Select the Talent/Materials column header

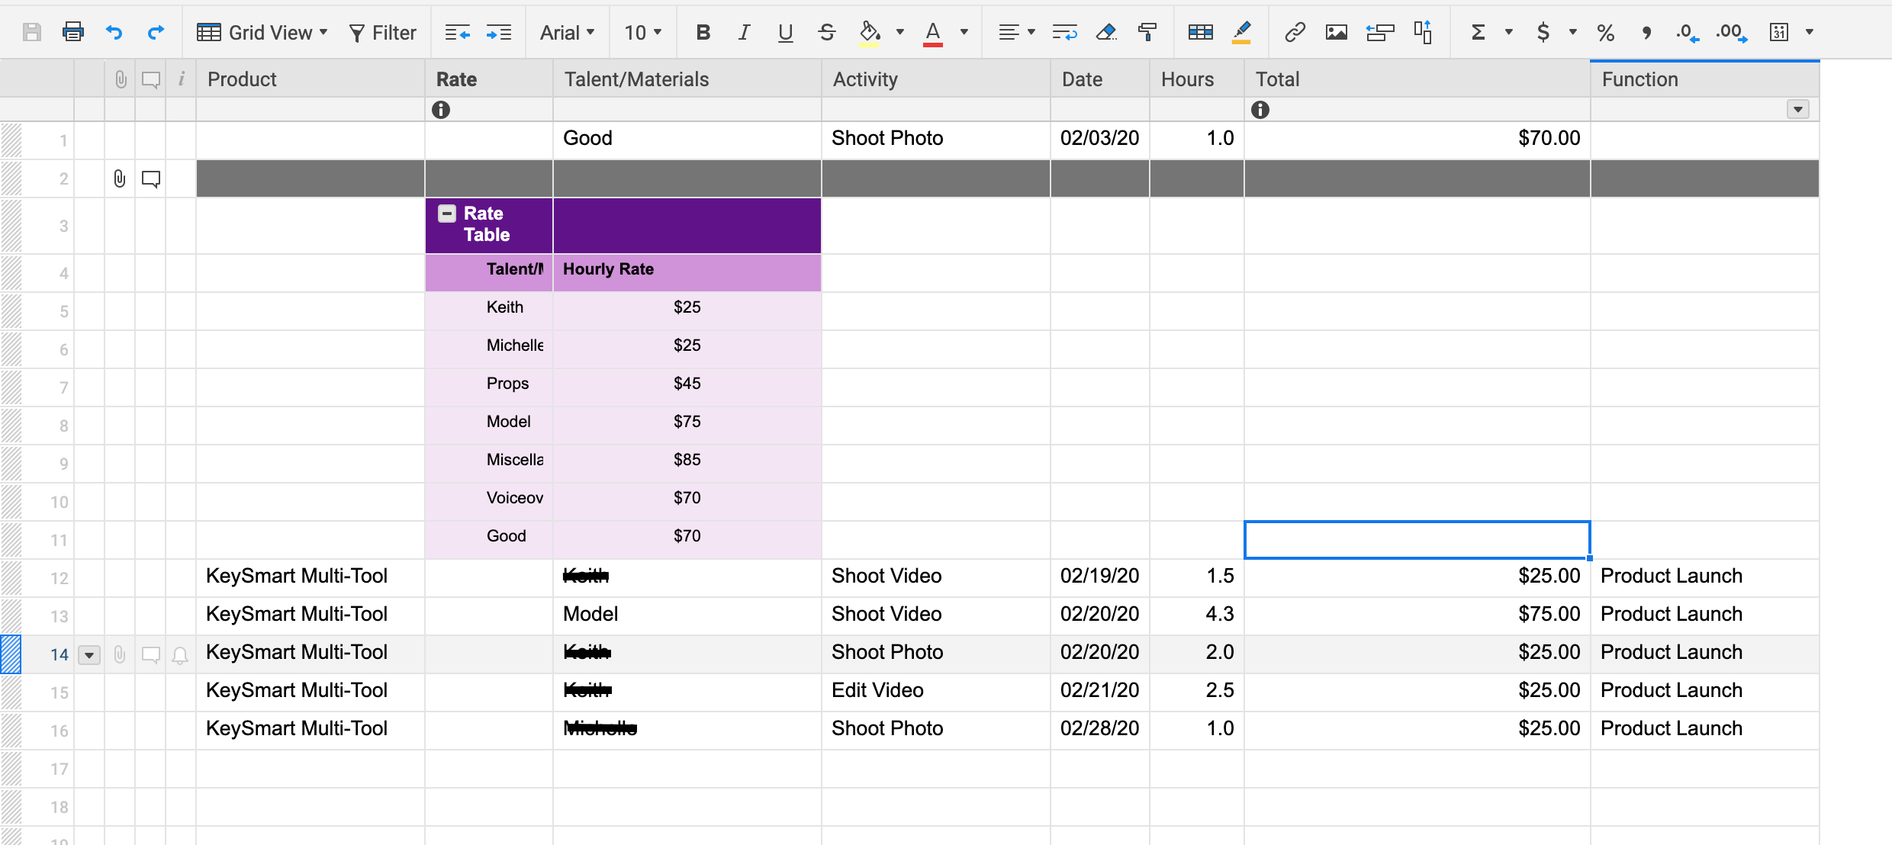pos(687,79)
